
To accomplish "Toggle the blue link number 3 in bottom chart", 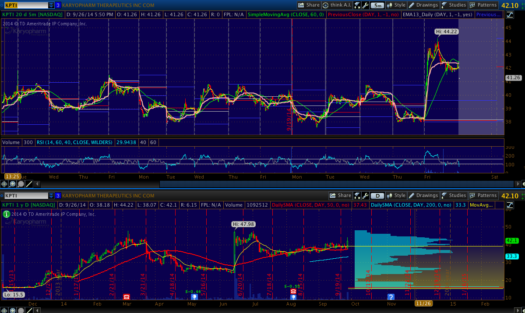I will point(57,196).
